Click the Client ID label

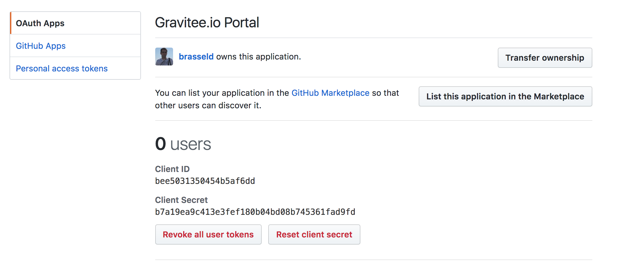tap(172, 169)
